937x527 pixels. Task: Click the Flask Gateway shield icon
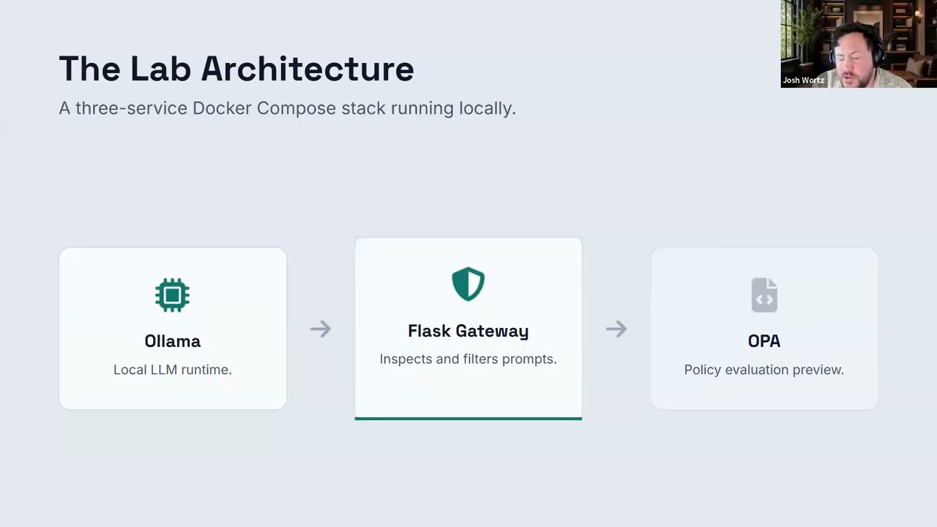click(x=468, y=284)
